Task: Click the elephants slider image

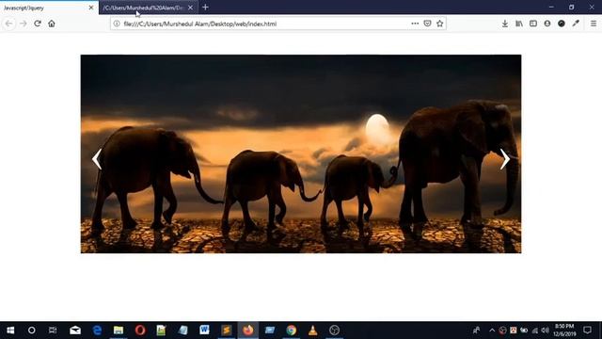Action: tap(301, 153)
